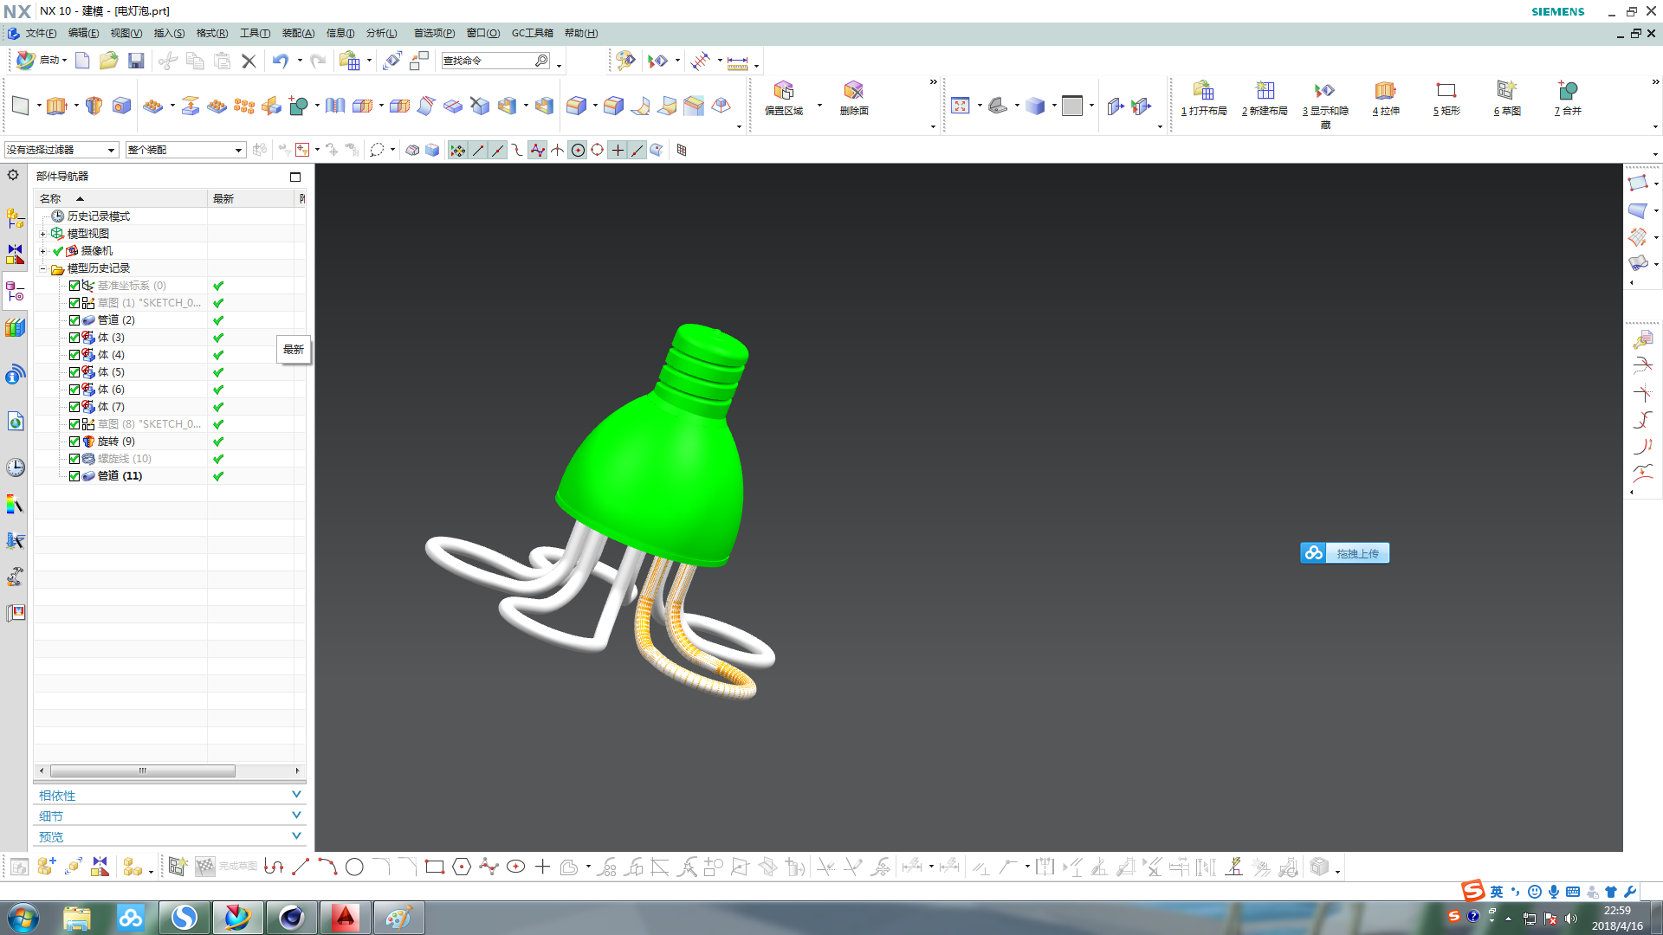Toggle checkbox for 基准坐标系 (0)
Viewport: 1663px width, 935px height.
[74, 286]
